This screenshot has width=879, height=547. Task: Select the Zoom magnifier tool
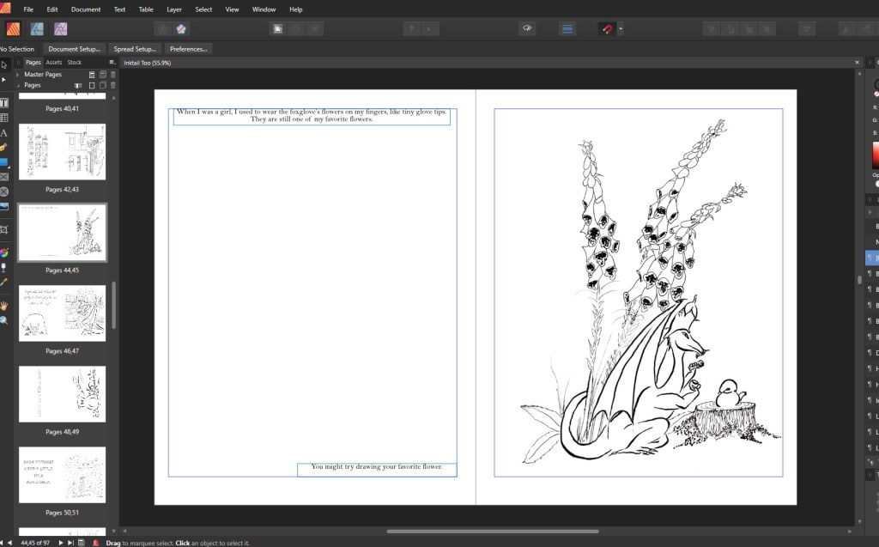4,319
